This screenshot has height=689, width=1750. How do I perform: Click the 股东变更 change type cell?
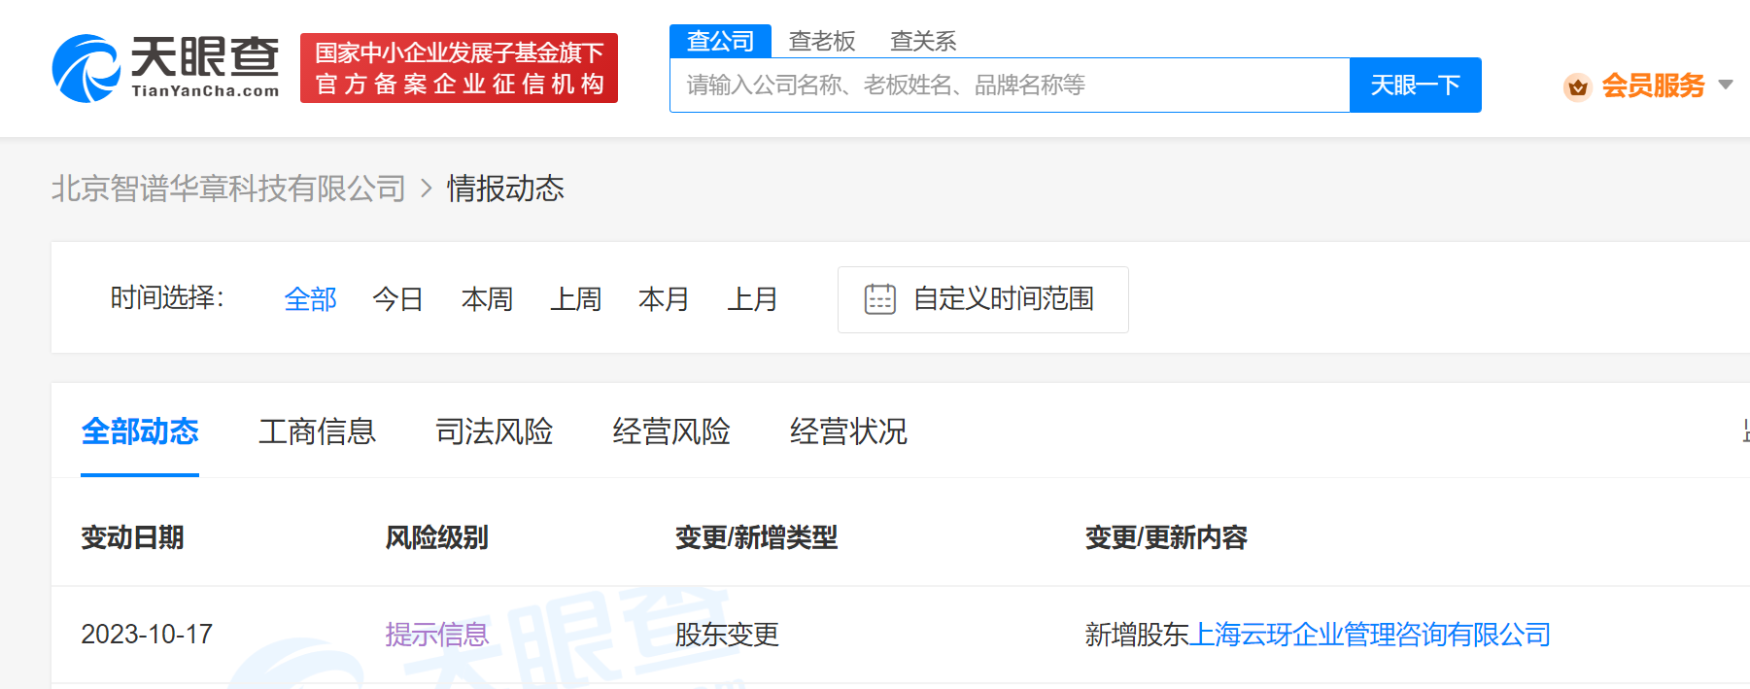(727, 635)
